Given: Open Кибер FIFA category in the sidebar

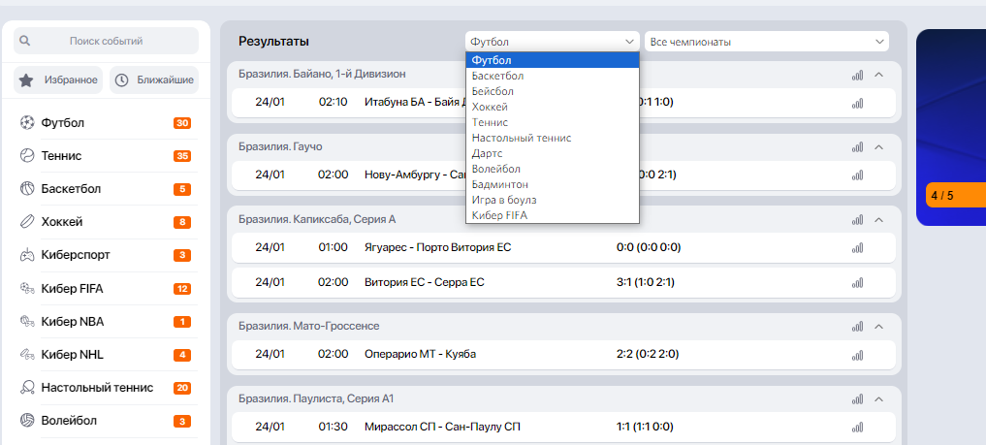Looking at the screenshot, I should tap(106, 289).
